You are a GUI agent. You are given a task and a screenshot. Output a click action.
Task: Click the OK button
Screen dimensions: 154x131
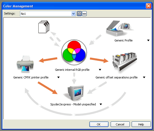click(x=99, y=124)
